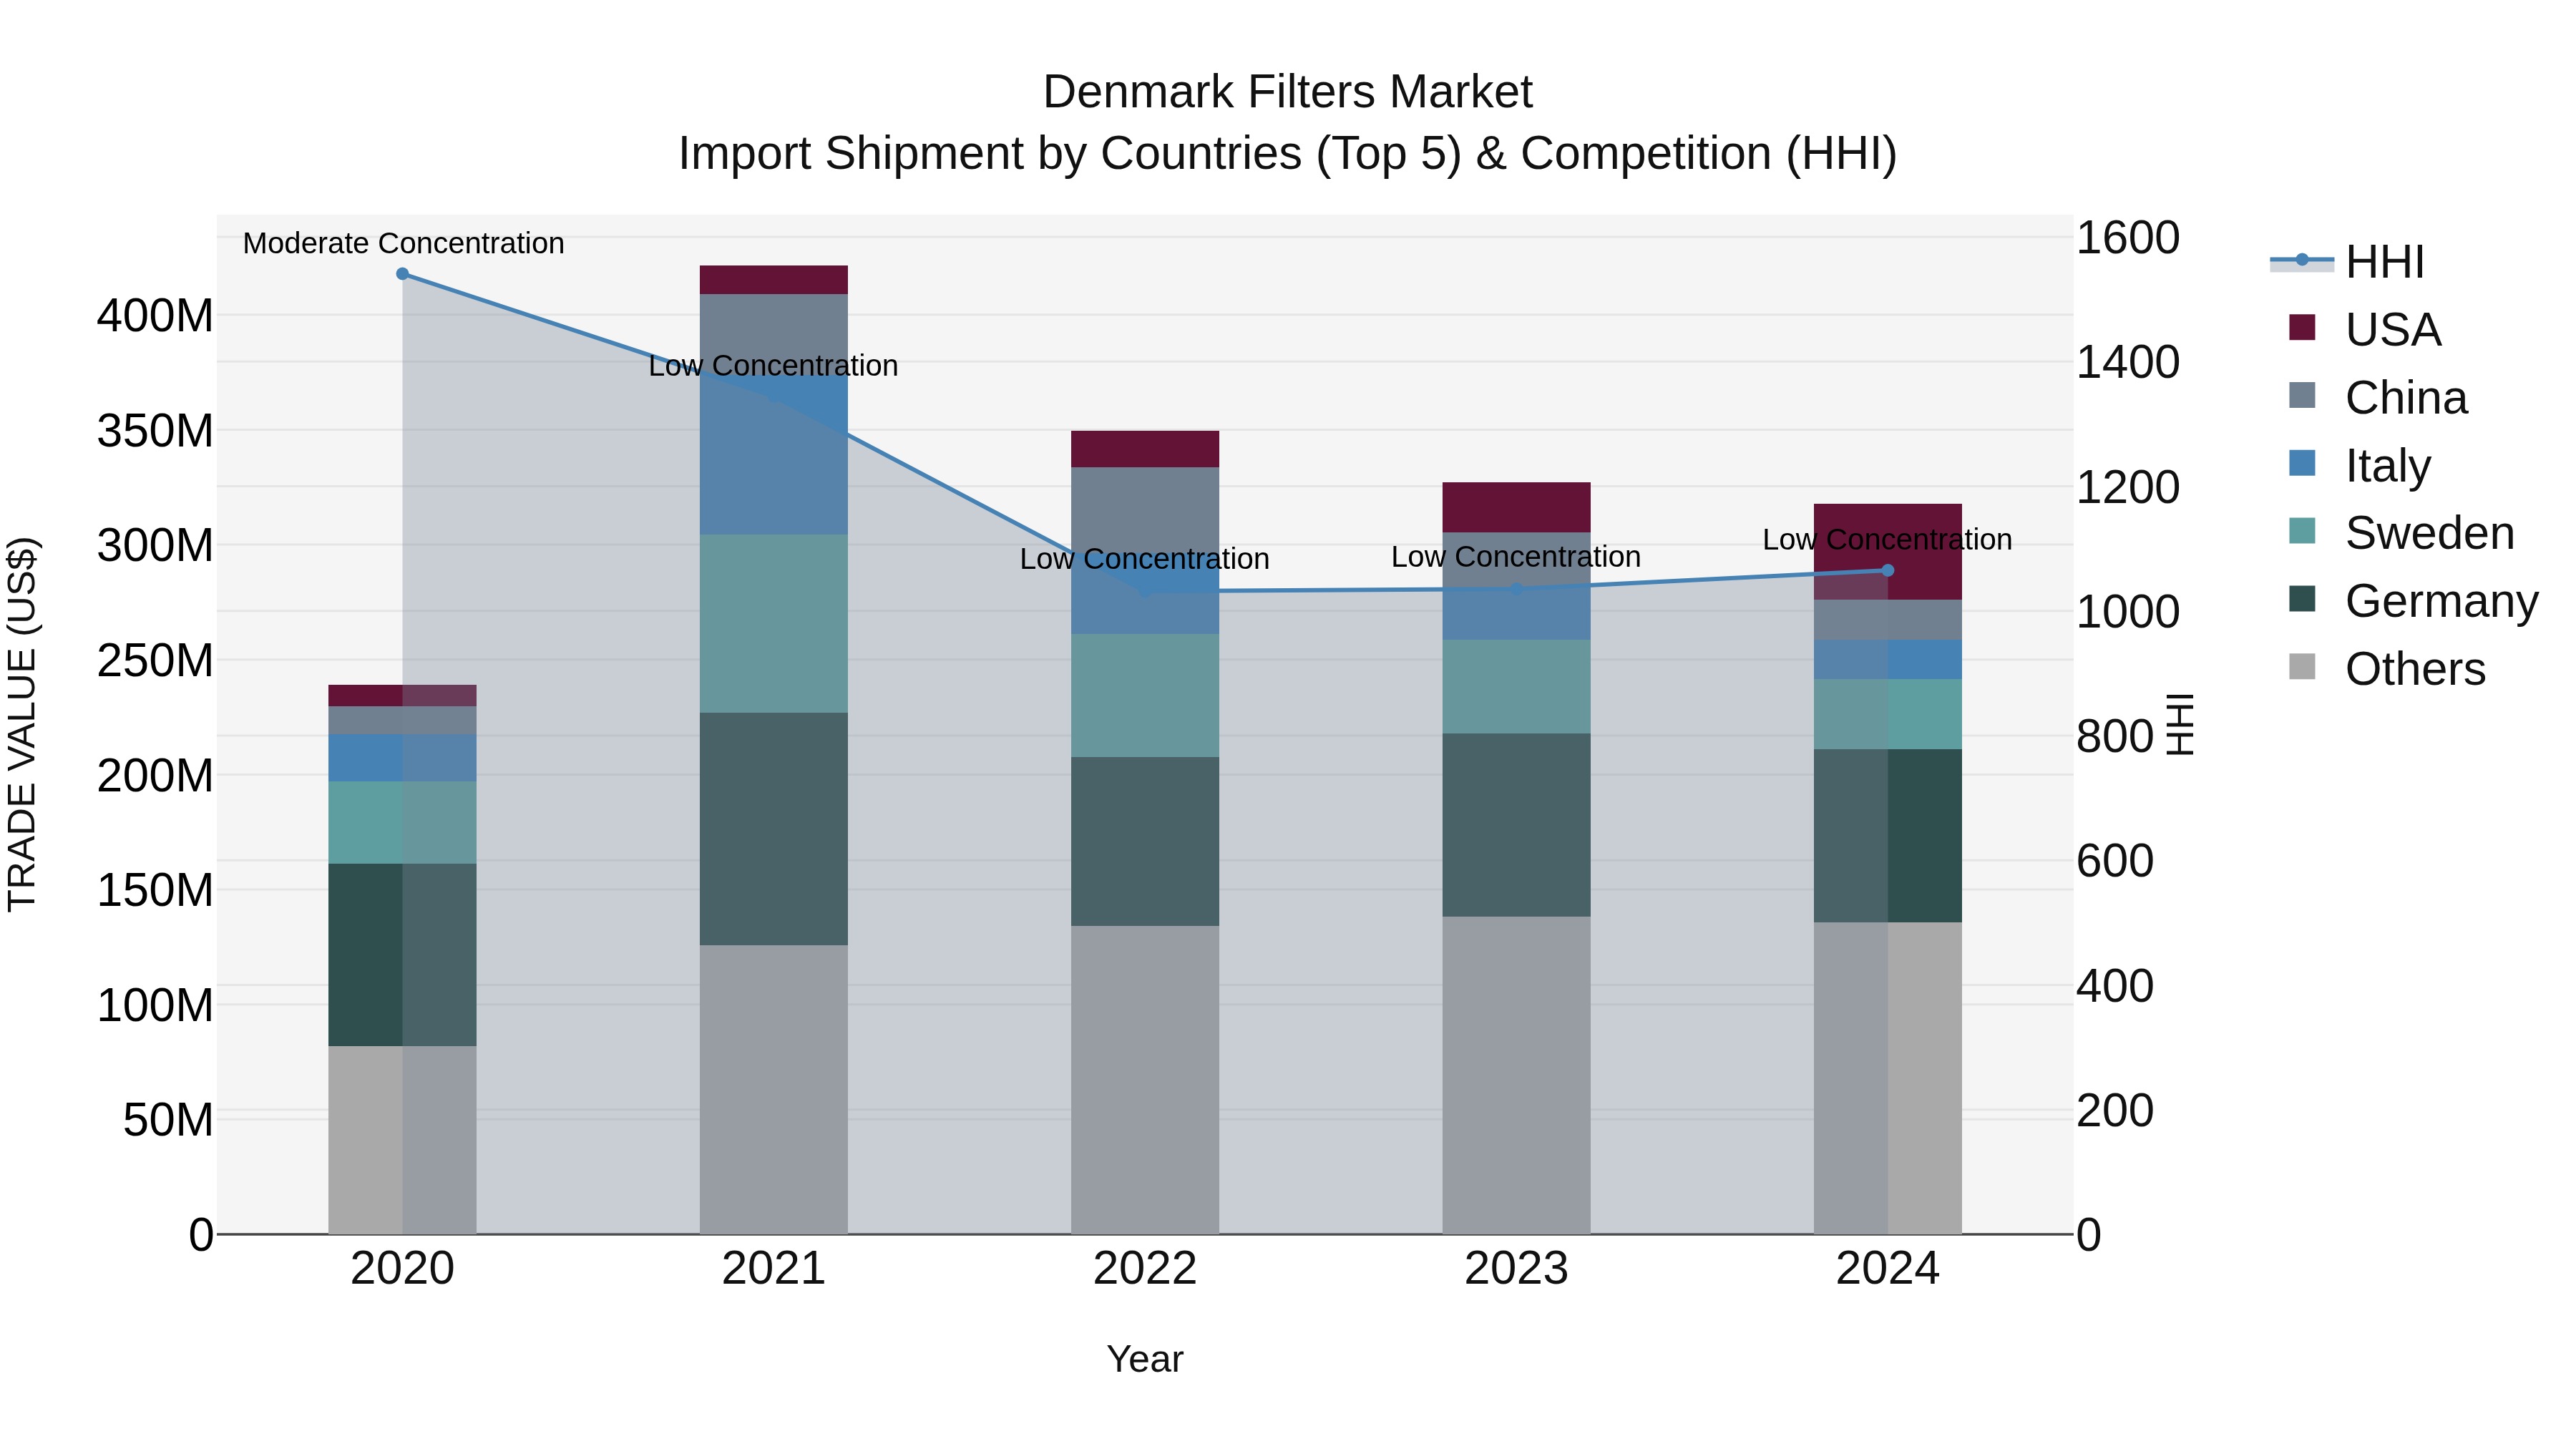Viewport: 2576px width, 1449px height.
Task: Select the 2023 Sweden bar segment
Action: 1516,687
